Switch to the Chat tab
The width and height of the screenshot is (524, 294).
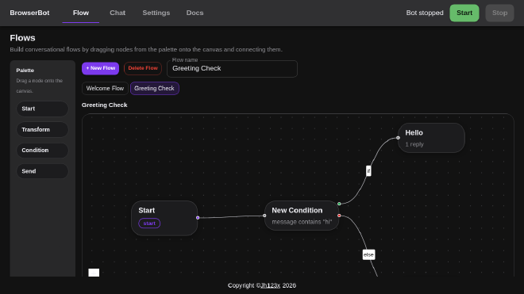click(118, 13)
